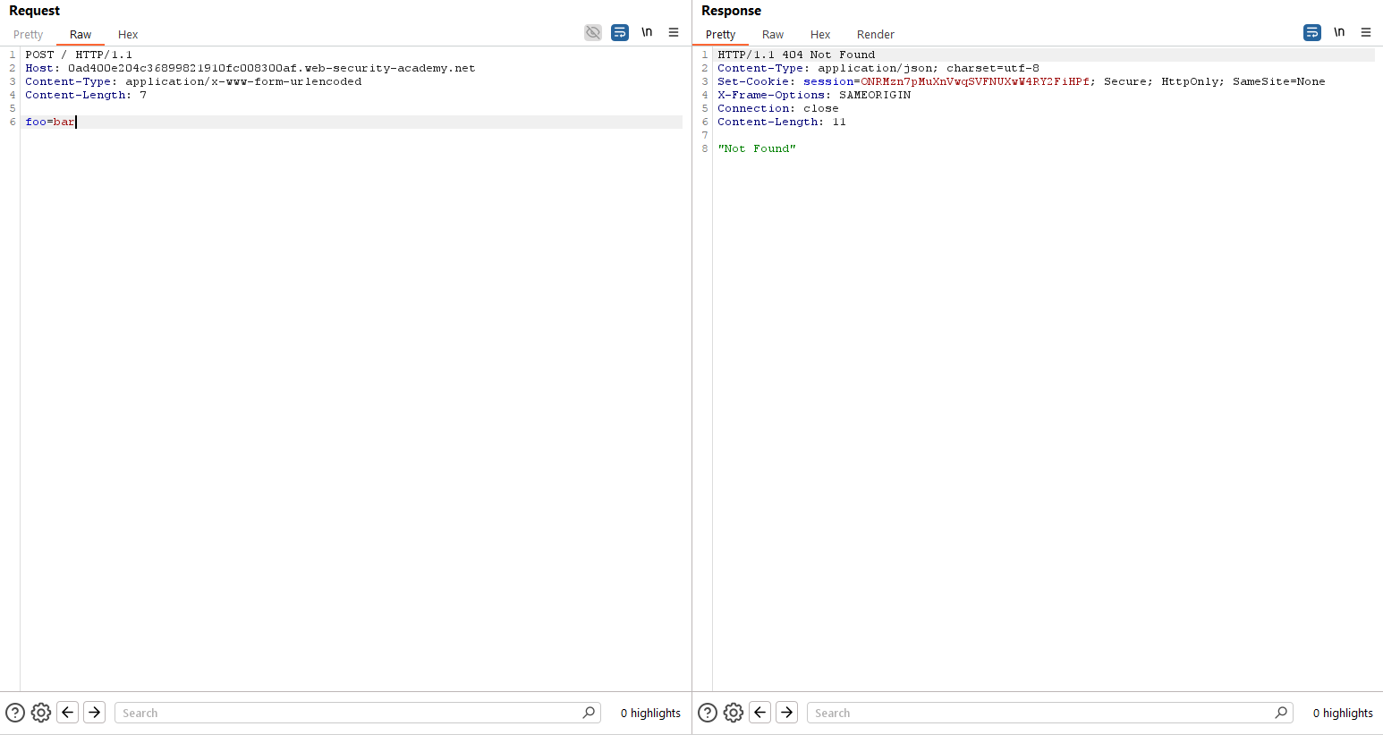This screenshot has width=1383, height=735.
Task: Open Request panel help icon
Action: point(15,713)
